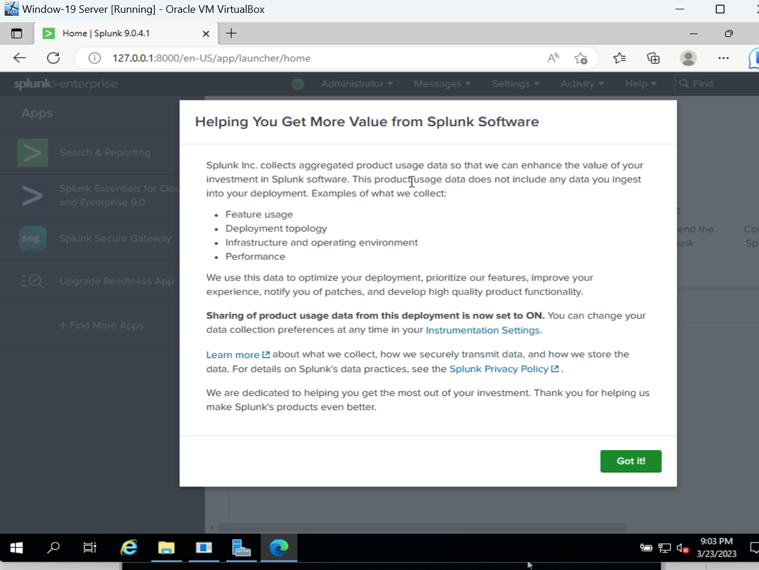The image size is (759, 570).
Task: Click the Upgrade Readiness App label
Action: (x=117, y=281)
